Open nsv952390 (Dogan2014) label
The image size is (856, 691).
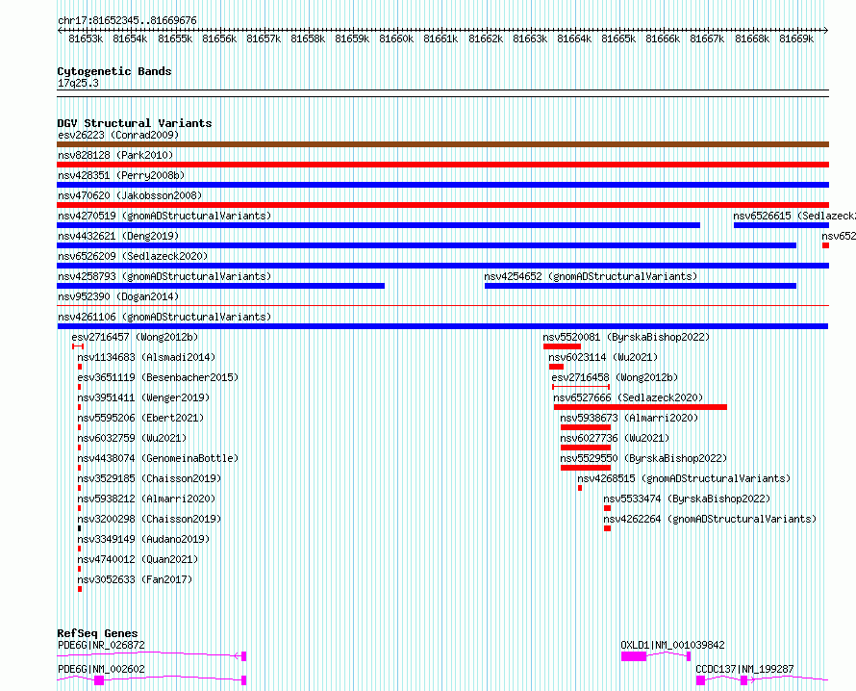point(118,296)
